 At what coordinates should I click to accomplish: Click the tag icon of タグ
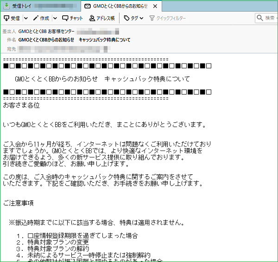tap(126, 18)
